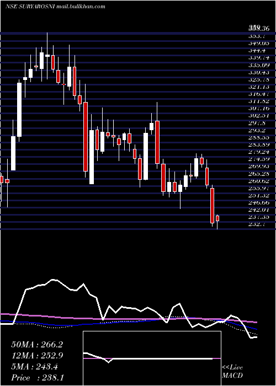Select the Price : 238.1 readout
This screenshot has width=276, height=386.
(x=38, y=378)
